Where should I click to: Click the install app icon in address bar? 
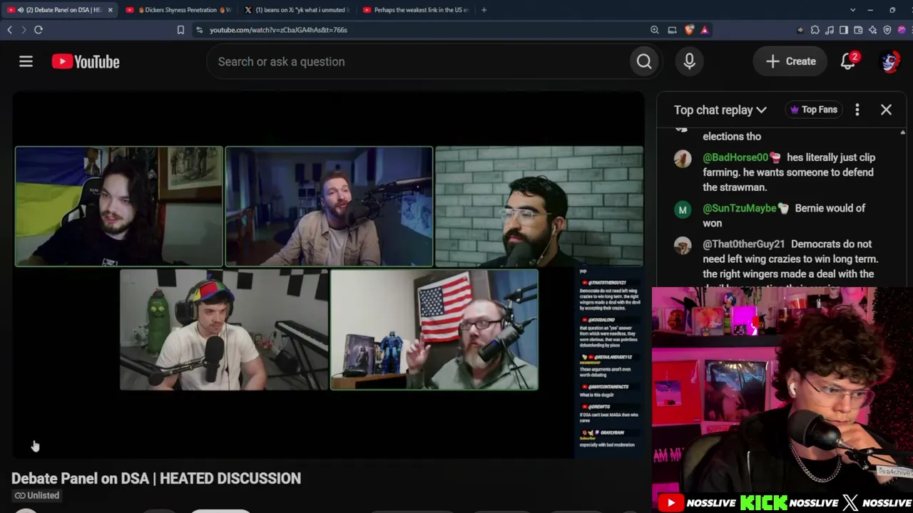(672, 30)
